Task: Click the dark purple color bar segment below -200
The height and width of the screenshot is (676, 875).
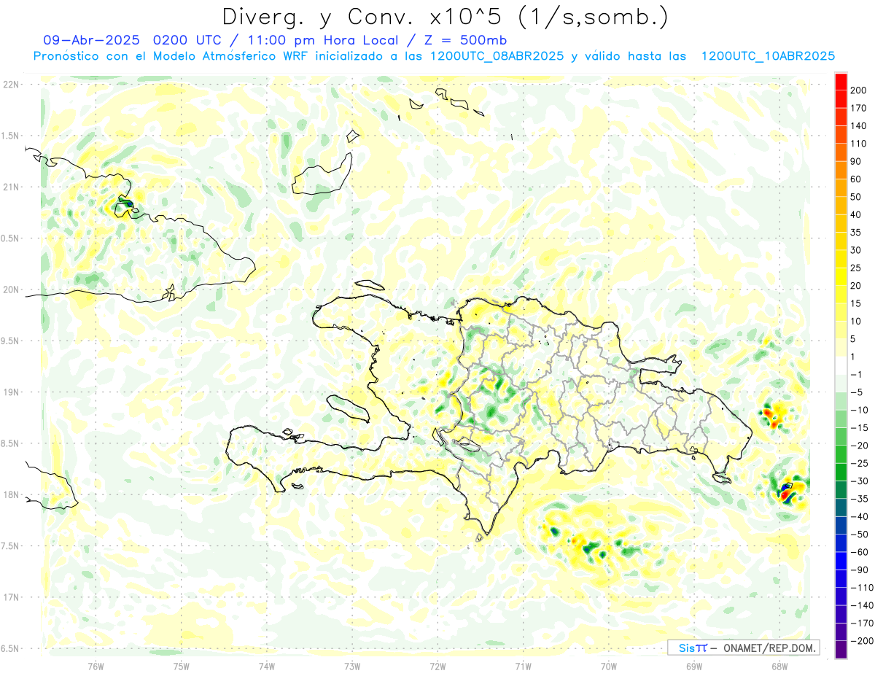Action: tap(841, 650)
